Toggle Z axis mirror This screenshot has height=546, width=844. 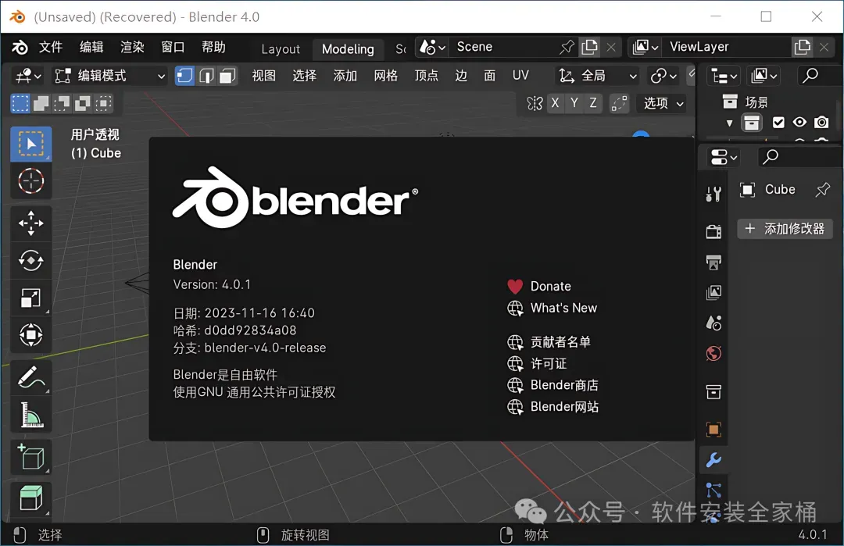[592, 103]
